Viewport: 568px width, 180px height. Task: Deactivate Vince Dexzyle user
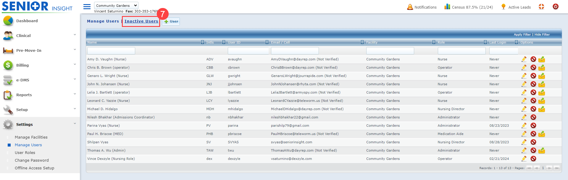click(533, 159)
